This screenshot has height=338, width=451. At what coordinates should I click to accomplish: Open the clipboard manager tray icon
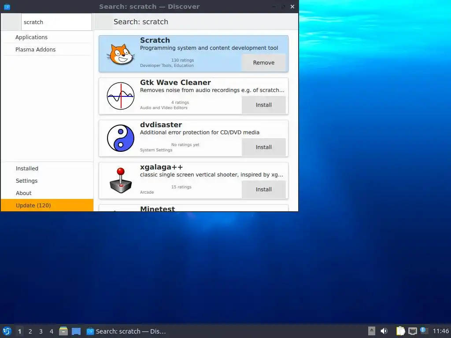coord(400,331)
